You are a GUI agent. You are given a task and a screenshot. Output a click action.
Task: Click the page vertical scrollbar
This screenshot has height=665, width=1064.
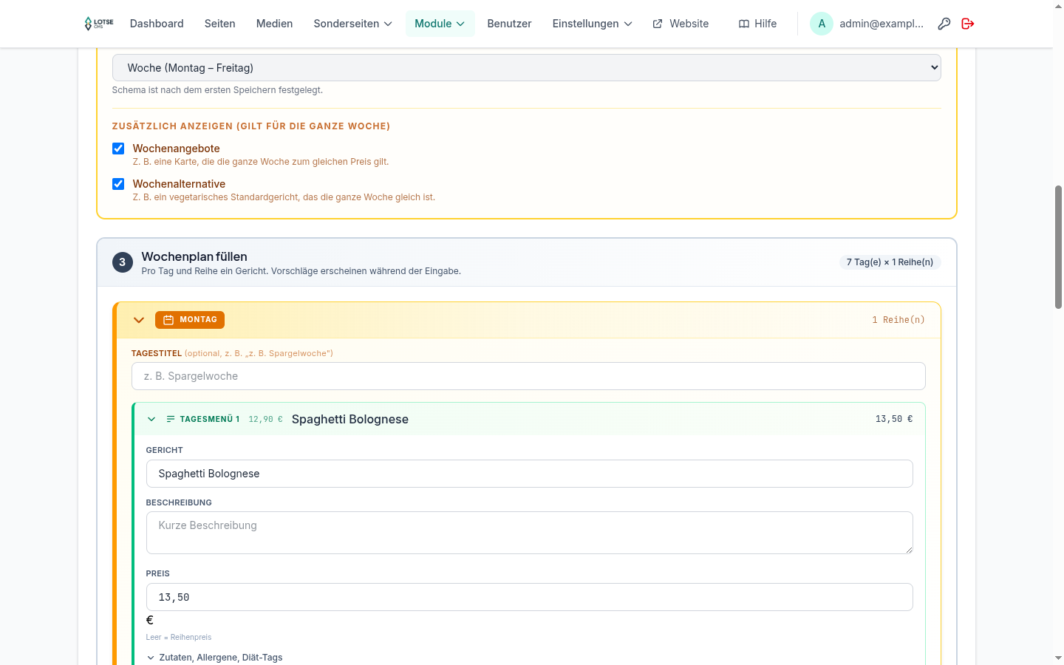[x=1058, y=248]
